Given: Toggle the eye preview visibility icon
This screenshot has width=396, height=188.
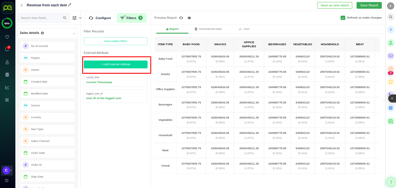Looking at the screenshot, I should tap(189, 18).
